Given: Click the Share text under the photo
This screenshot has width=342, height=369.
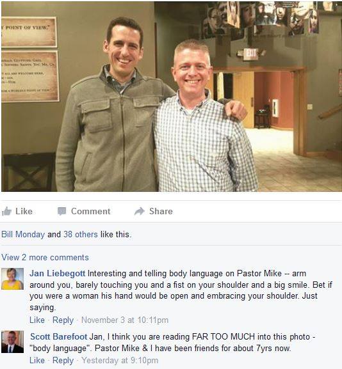Looking at the screenshot, I should (x=161, y=211).
